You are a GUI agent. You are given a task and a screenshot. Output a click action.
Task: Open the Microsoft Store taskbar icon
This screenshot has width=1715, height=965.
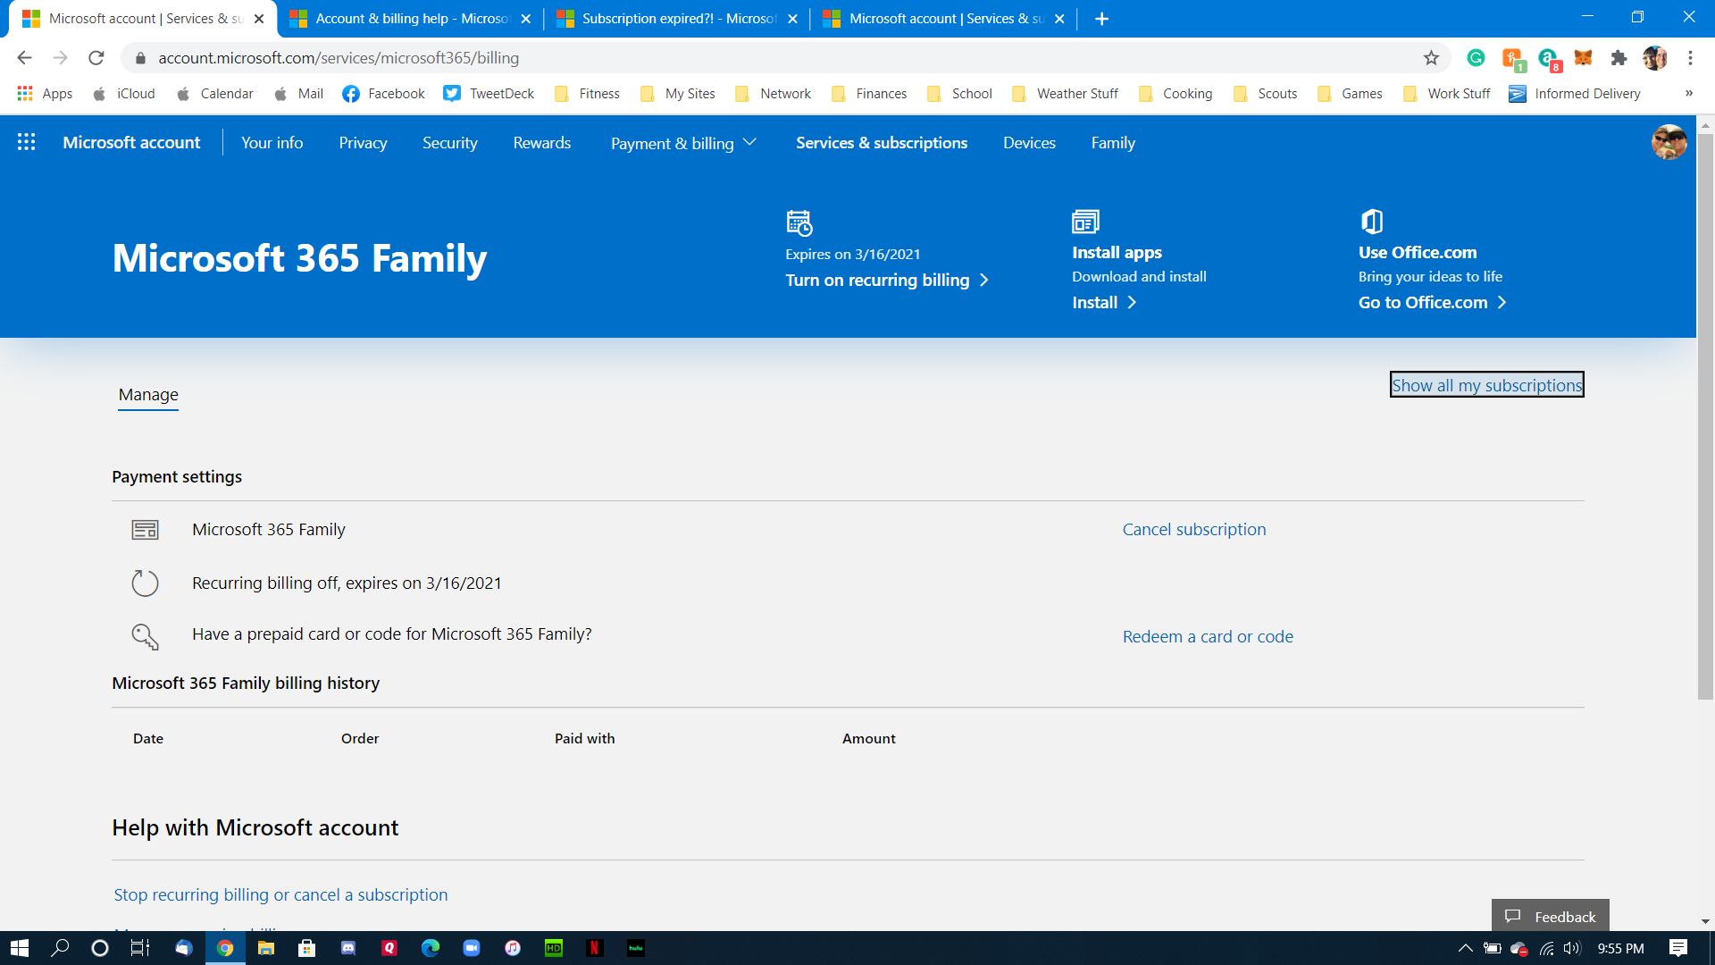pyautogui.click(x=306, y=948)
